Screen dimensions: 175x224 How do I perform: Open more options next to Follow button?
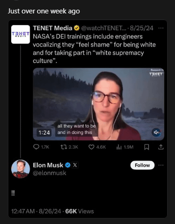[x=161, y=165]
